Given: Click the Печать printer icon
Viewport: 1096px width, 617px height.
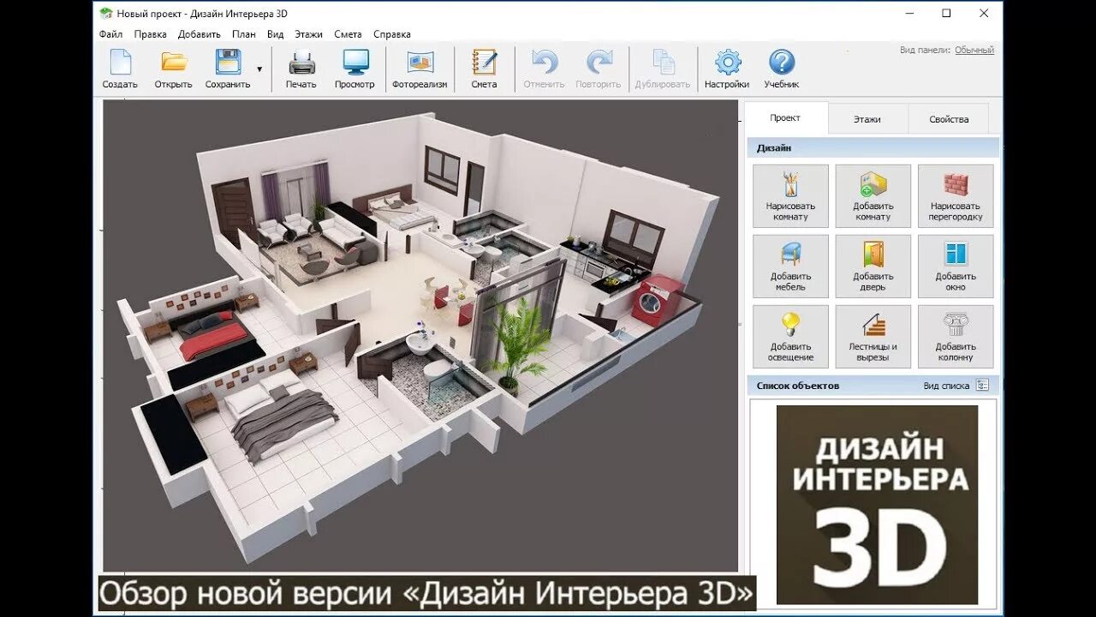Looking at the screenshot, I should pyautogui.click(x=301, y=69).
